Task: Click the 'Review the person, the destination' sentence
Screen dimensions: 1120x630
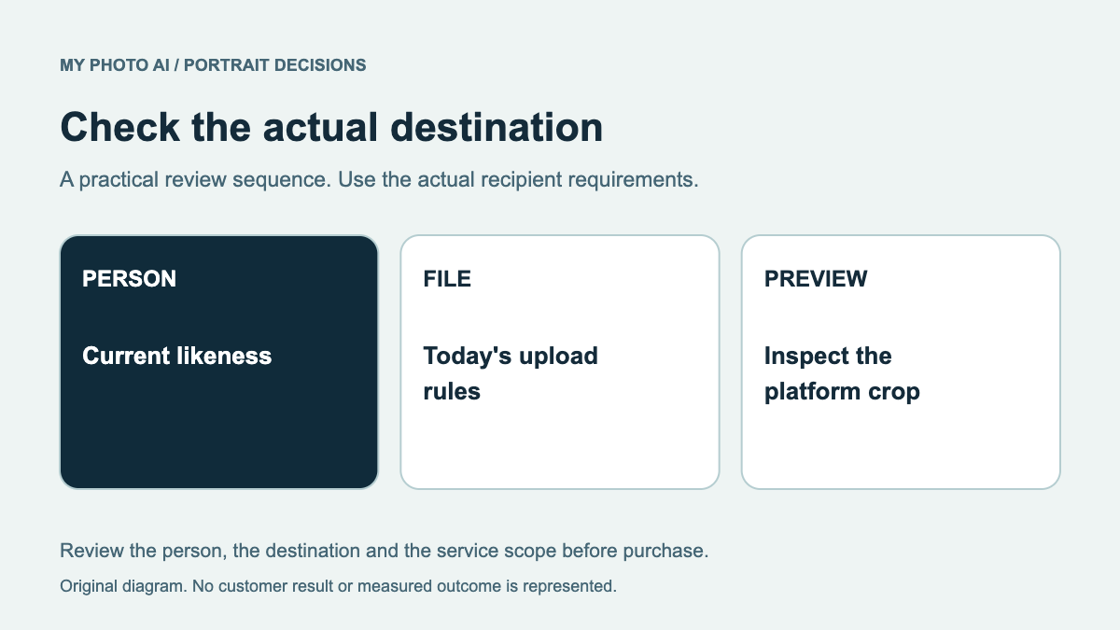Action: 385,551
